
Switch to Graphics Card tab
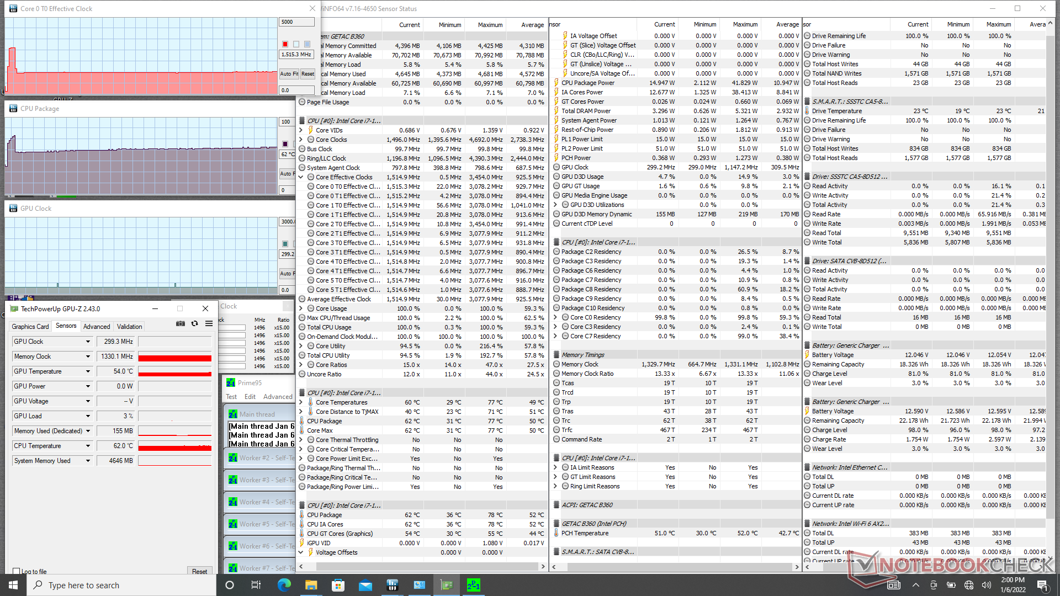point(30,327)
